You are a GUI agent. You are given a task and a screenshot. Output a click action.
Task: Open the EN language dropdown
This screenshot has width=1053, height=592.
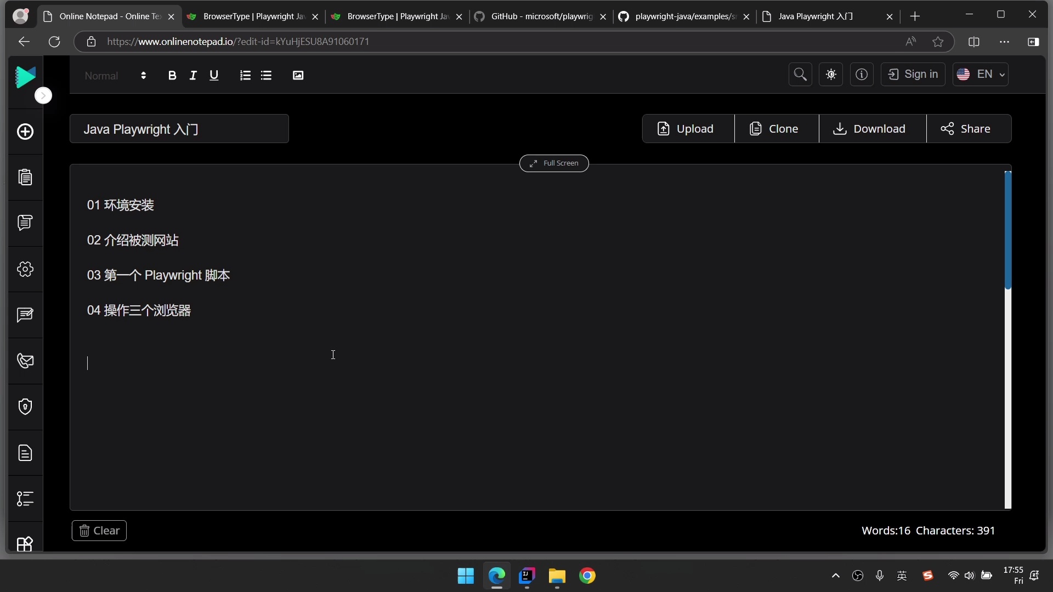click(x=981, y=75)
